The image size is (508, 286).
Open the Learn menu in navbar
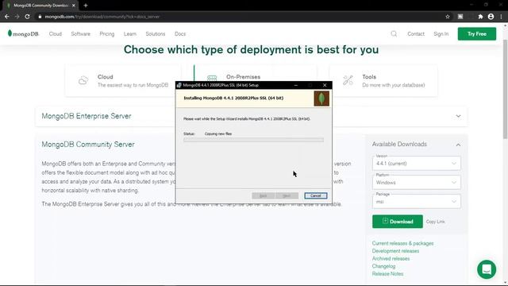click(x=130, y=33)
